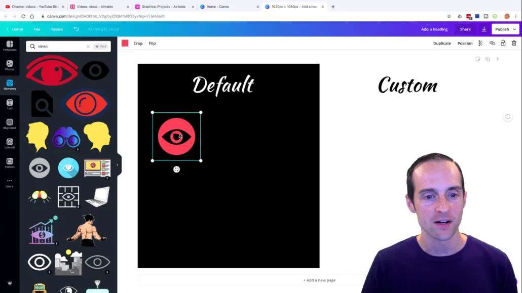The width and height of the screenshot is (522, 293).
Task: Select the gray circle eye element
Action: click(x=40, y=168)
